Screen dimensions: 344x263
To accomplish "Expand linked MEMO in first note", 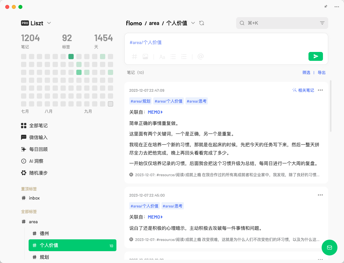I will 155,112.
